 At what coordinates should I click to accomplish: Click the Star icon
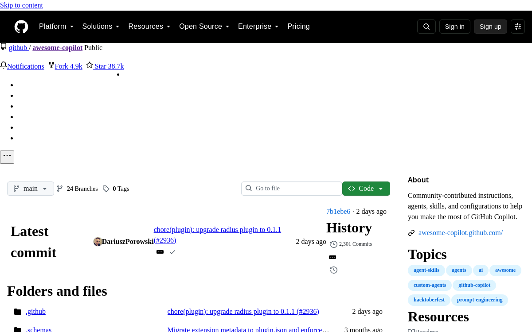point(90,66)
